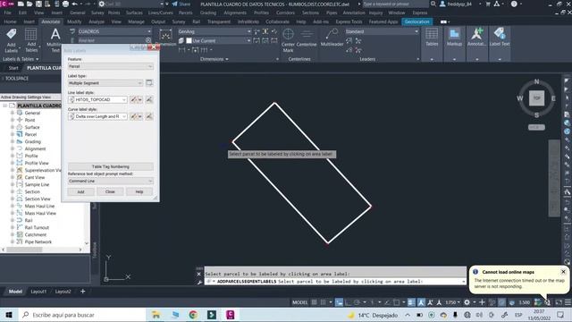This screenshot has width=572, height=322.
Task: Switch to the Layout1 tab
Action: click(38, 292)
